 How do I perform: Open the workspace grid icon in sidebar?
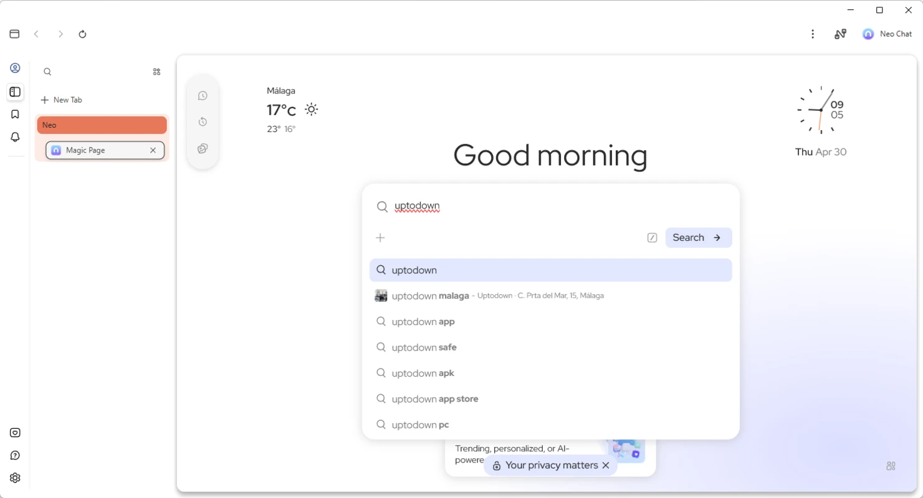pos(156,72)
